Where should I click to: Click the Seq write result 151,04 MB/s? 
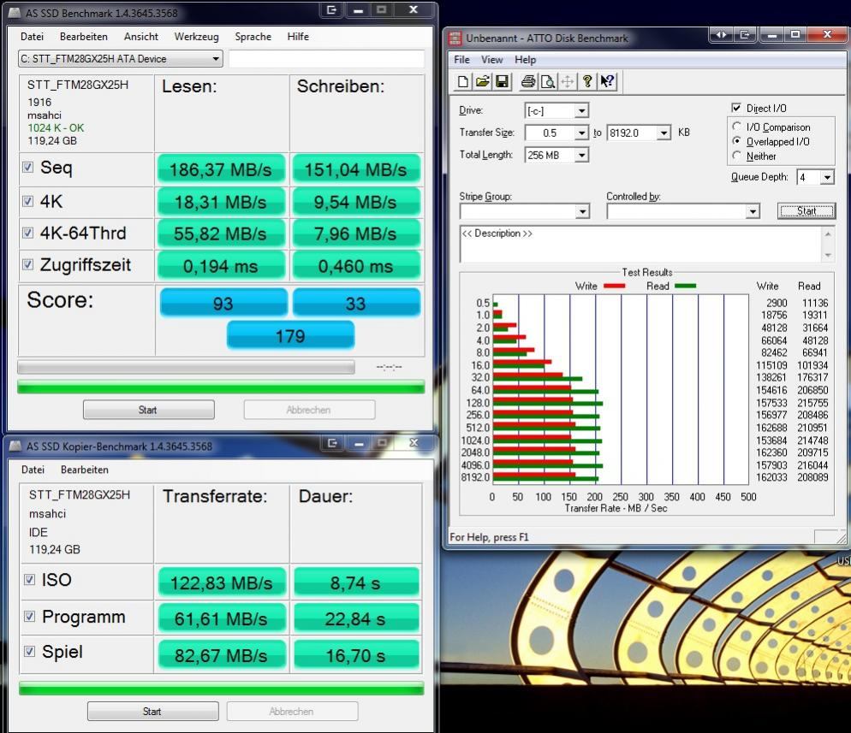(355, 169)
